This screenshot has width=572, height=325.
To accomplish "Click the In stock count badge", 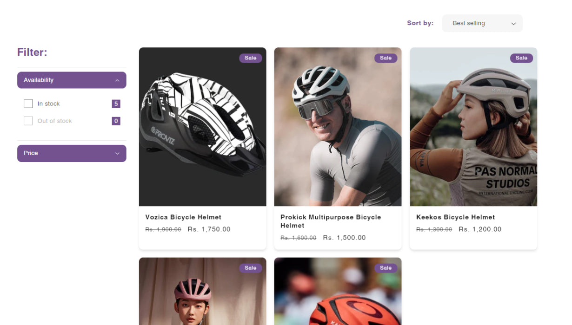I will coord(116,104).
